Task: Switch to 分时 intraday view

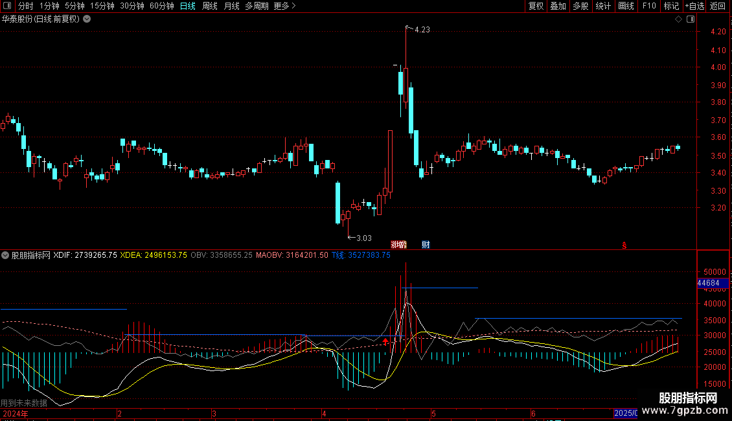Action: pos(25,6)
